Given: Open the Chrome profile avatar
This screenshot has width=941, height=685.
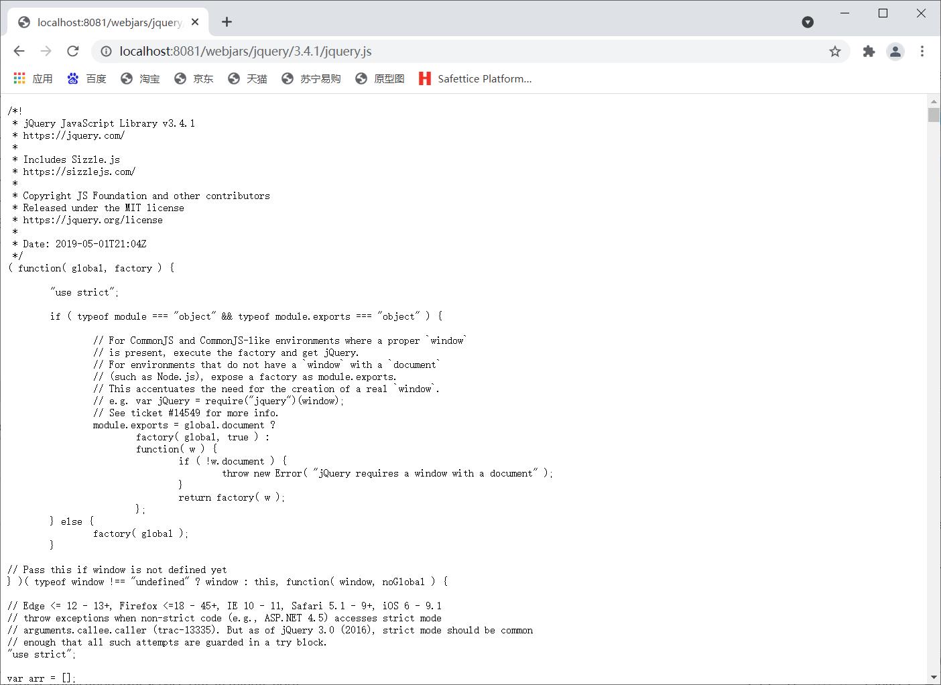Looking at the screenshot, I should [x=895, y=51].
